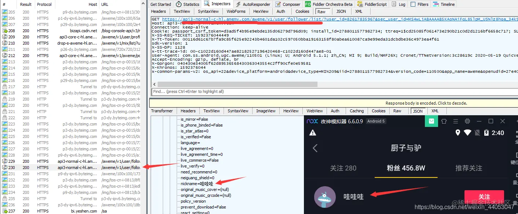Click session 205 image icon

(x=5, y=12)
